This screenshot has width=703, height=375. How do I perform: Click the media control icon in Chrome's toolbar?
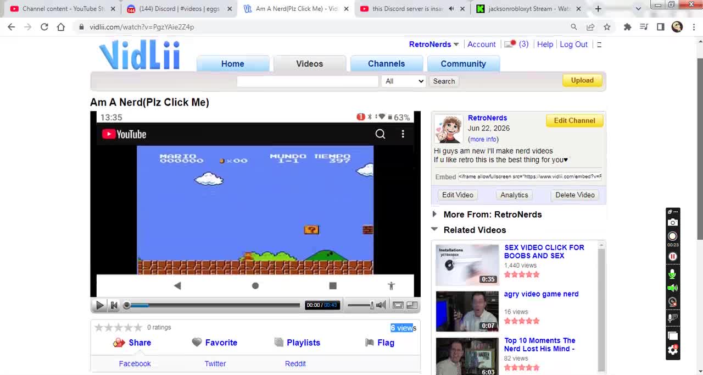point(644,27)
